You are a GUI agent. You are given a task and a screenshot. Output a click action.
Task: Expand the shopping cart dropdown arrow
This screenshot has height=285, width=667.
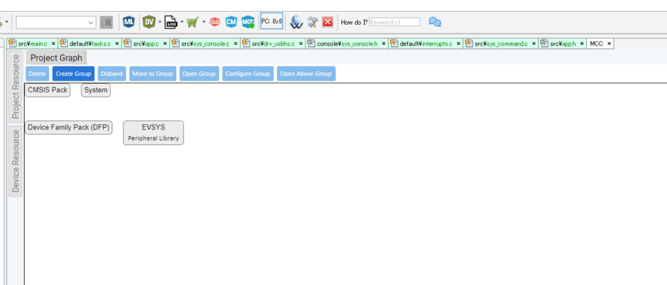coord(203,22)
